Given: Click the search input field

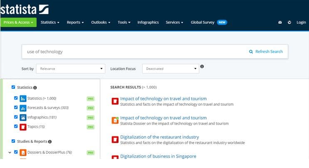Looking at the screenshot, I should (133, 52).
